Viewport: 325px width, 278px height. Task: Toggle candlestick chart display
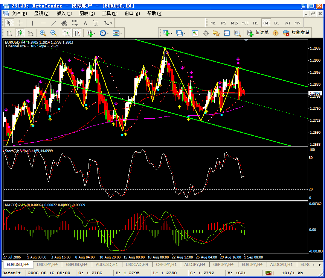(20, 33)
